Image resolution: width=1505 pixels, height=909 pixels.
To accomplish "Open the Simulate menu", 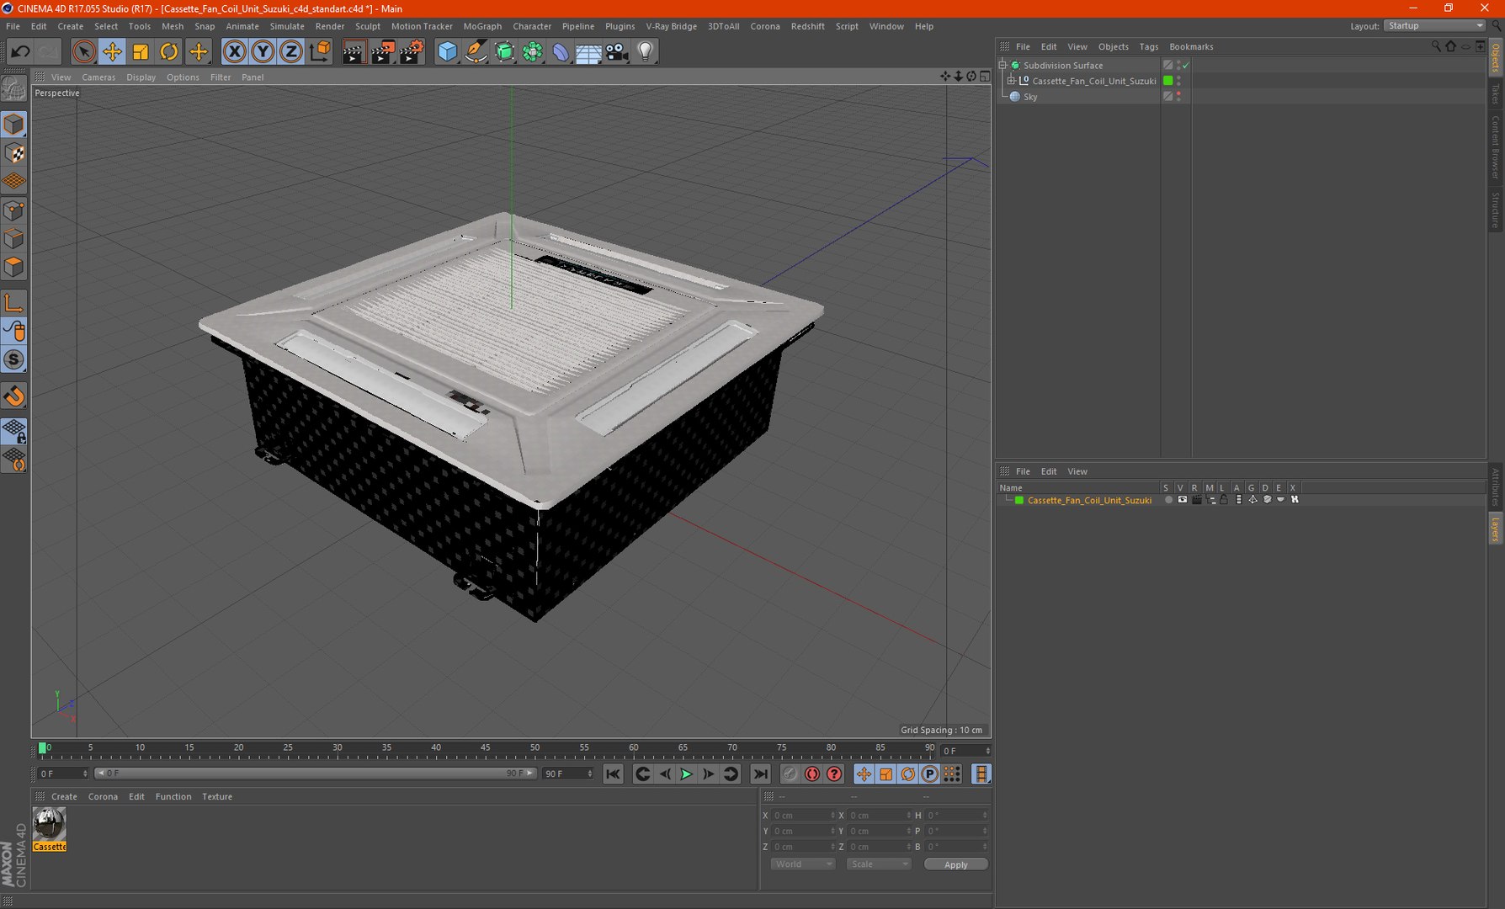I will (x=287, y=26).
